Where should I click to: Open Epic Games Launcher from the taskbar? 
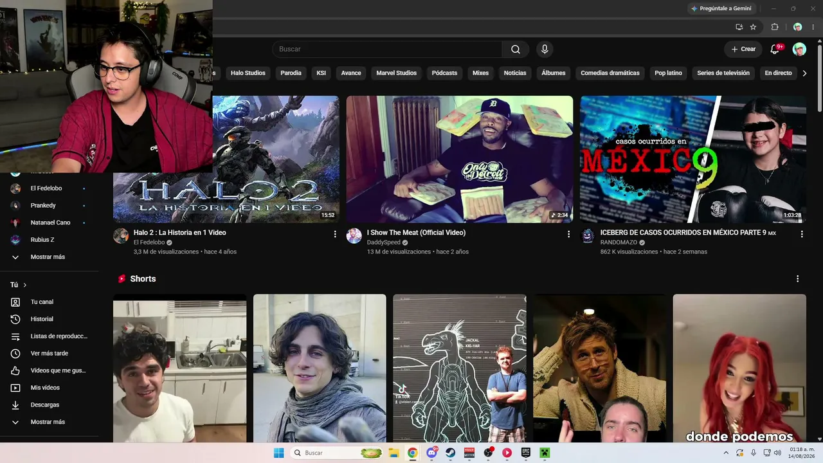[526, 453]
